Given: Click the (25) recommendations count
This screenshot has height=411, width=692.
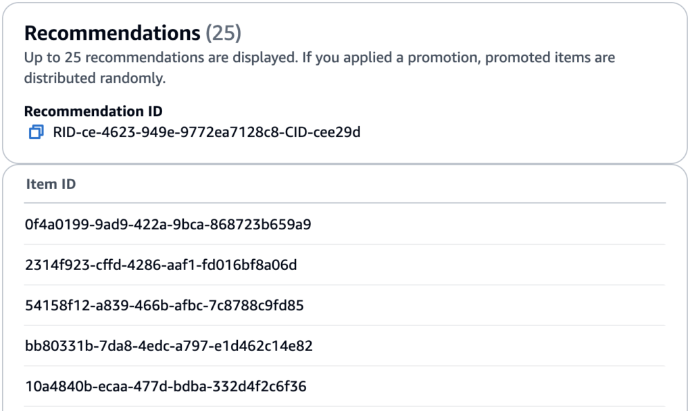Looking at the screenshot, I should tap(223, 32).
